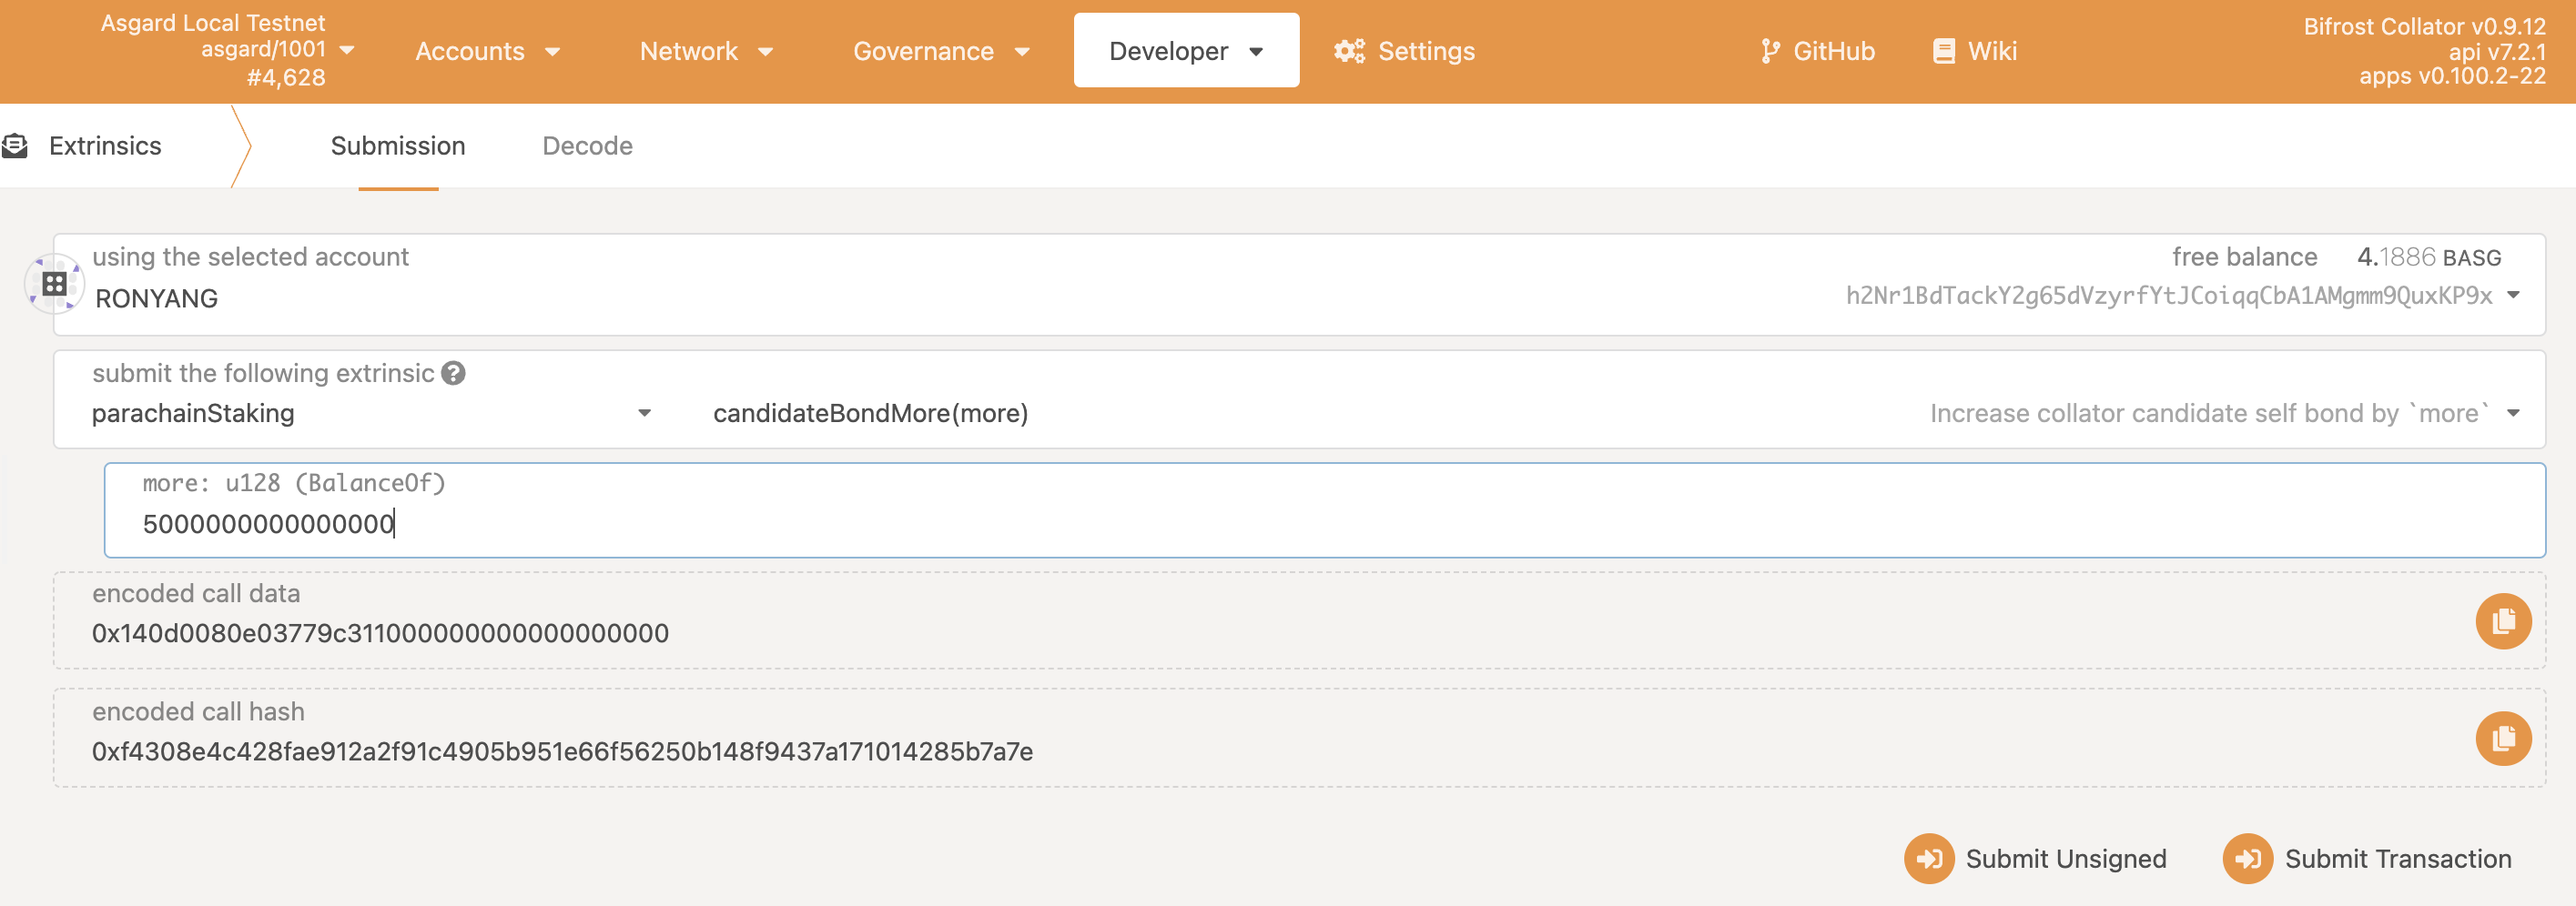Click the Governance menu caret
Image resolution: width=2576 pixels, height=906 pixels.
1022,52
